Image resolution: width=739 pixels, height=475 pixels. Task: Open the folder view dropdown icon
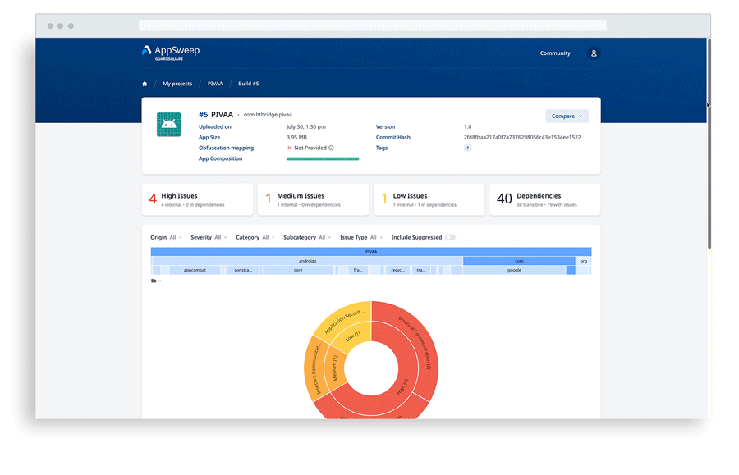[156, 281]
